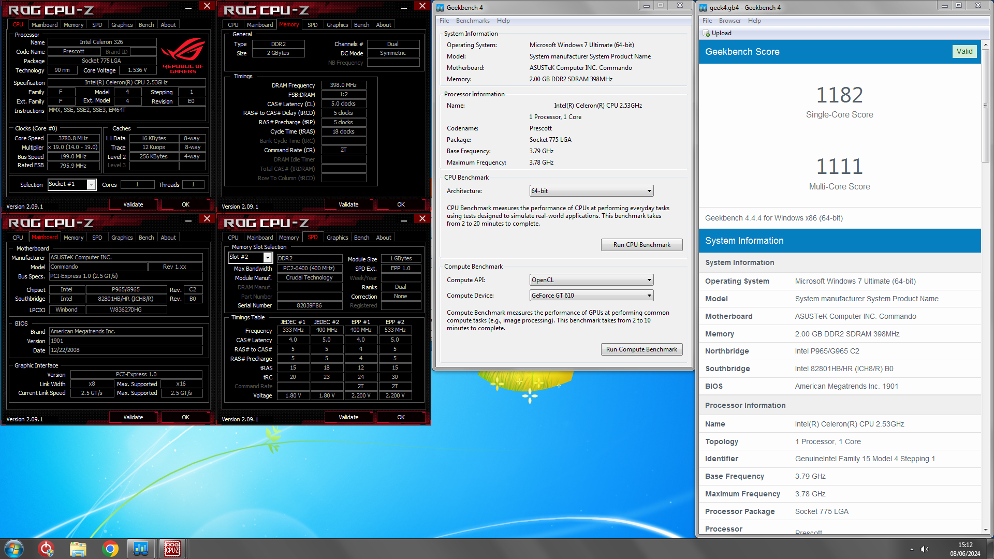
Task: Switch to Geekbench via its taskbar icon
Action: [141, 549]
